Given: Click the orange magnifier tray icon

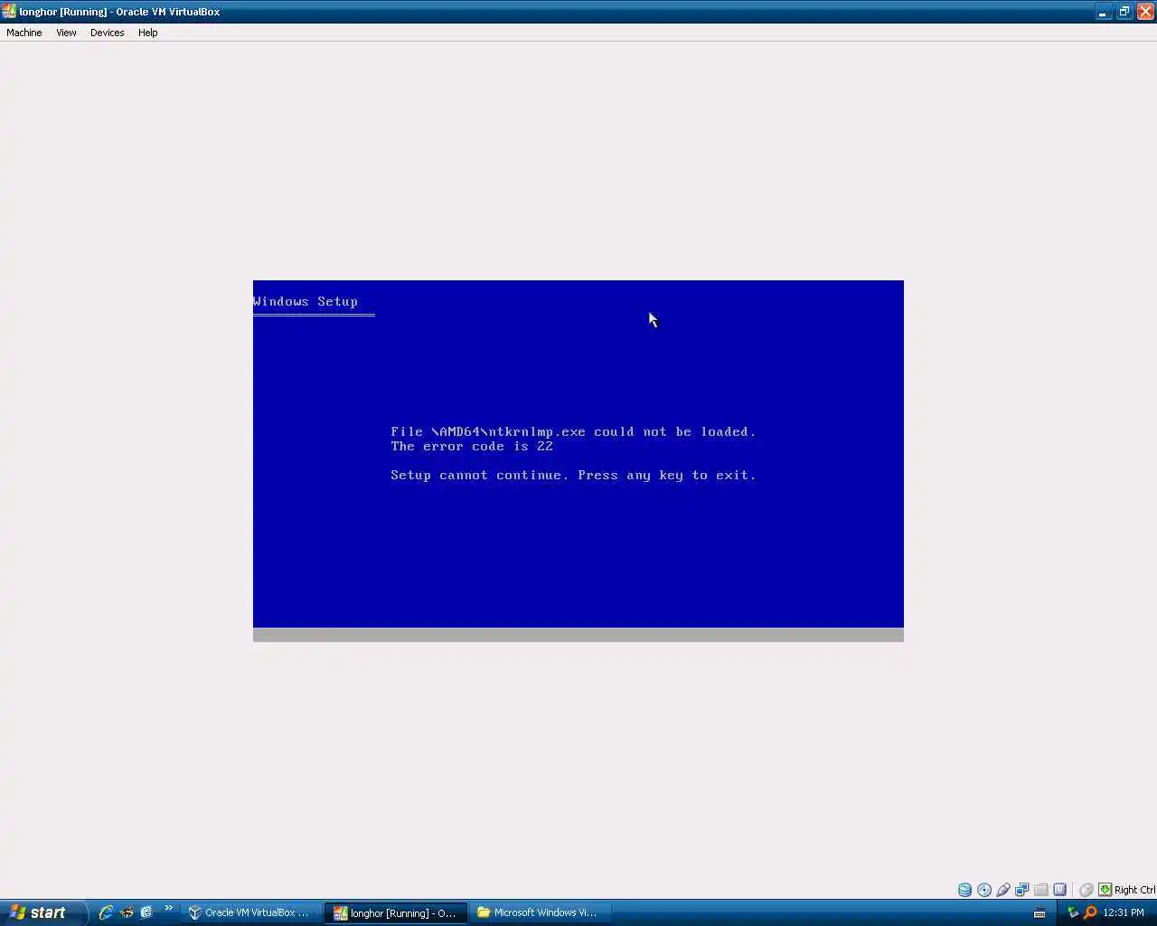Looking at the screenshot, I should (x=1090, y=912).
